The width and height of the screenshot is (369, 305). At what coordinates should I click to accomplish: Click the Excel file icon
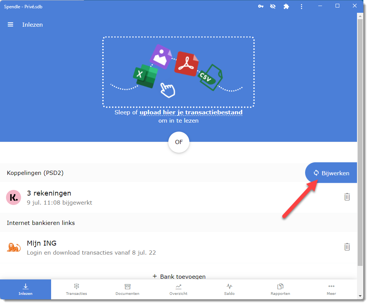tap(145, 76)
